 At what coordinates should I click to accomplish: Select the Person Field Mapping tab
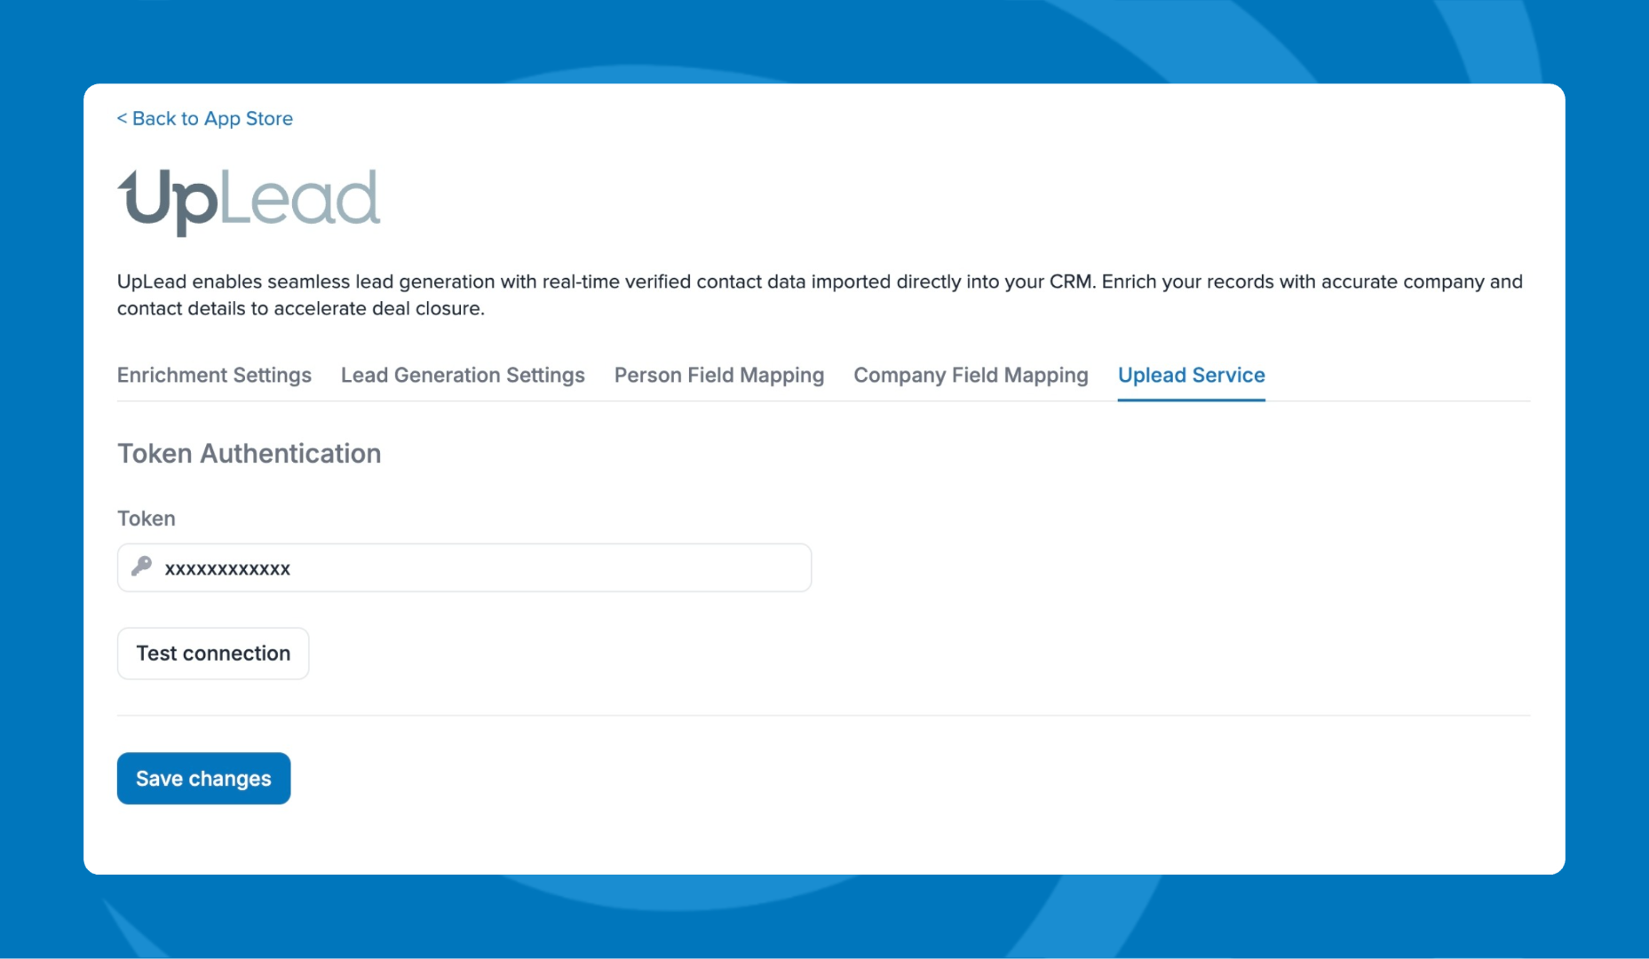[x=718, y=375]
